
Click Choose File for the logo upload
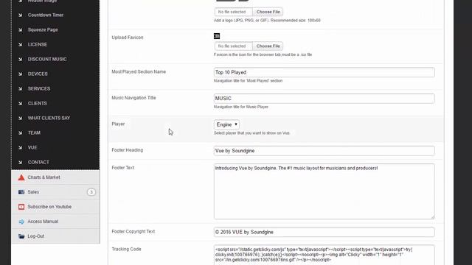coord(268,12)
